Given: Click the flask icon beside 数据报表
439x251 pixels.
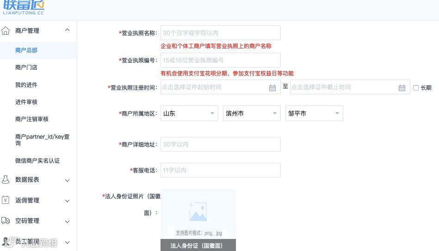Looking at the screenshot, I should [6, 179].
